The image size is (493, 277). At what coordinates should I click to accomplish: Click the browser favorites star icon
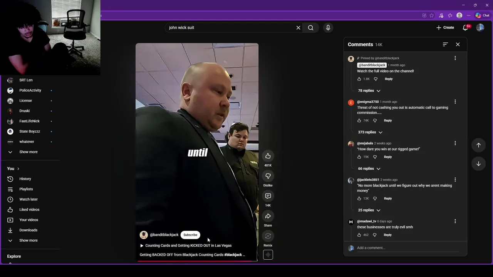tap(432, 15)
